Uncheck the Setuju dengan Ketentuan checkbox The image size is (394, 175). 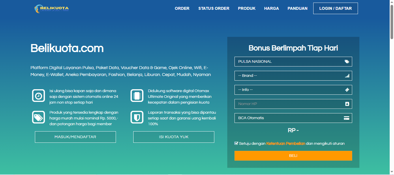pyautogui.click(x=237, y=143)
